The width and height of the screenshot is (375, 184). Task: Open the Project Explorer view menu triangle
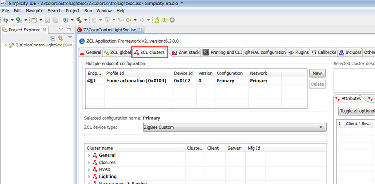[70, 37]
